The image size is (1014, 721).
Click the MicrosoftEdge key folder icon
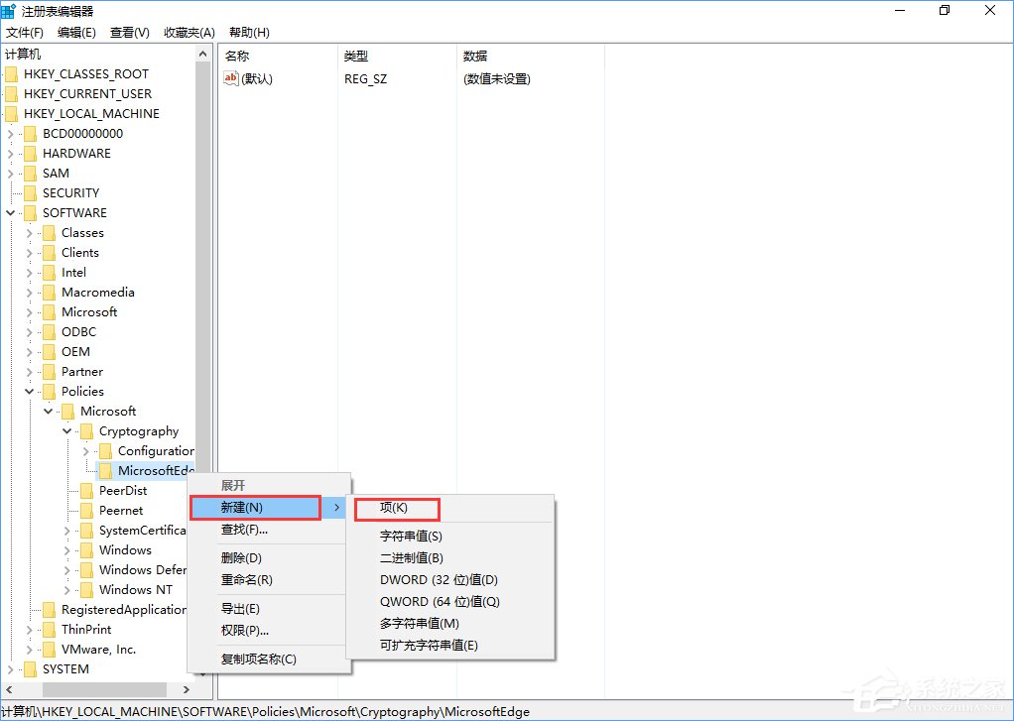(x=105, y=470)
